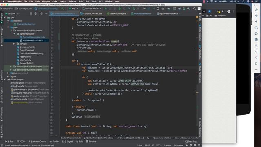Viewport: 261px width, 147px height.
Task: Open the Android project view dropdown
Action: pyautogui.click(x=12, y=13)
